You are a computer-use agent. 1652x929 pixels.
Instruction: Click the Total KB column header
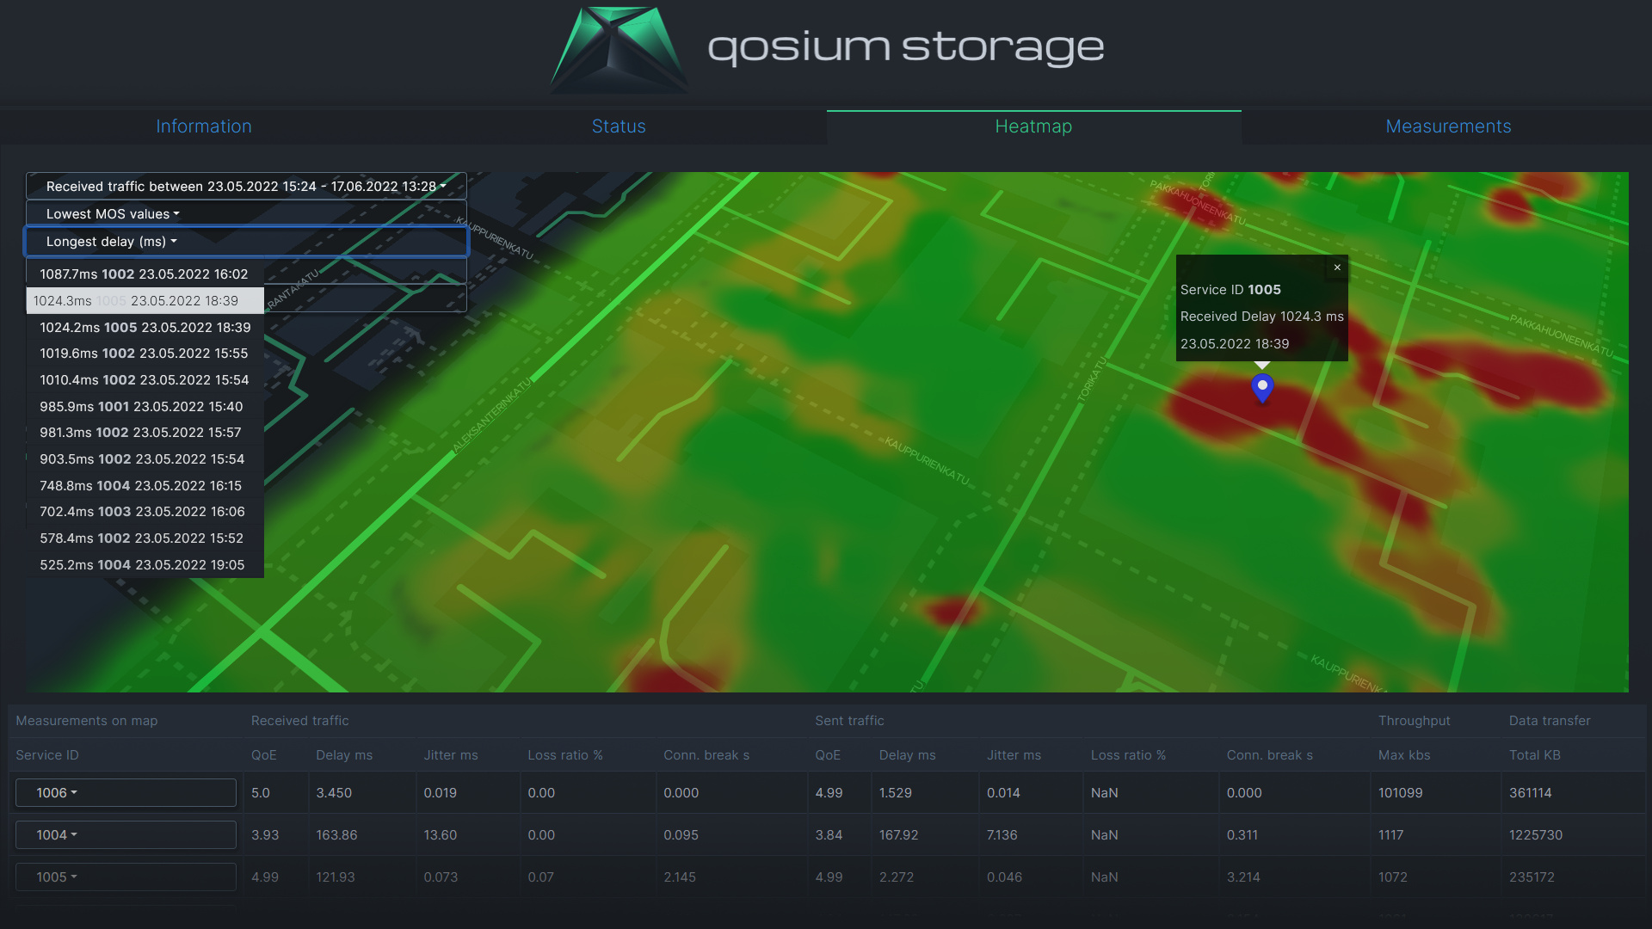[x=1534, y=755]
